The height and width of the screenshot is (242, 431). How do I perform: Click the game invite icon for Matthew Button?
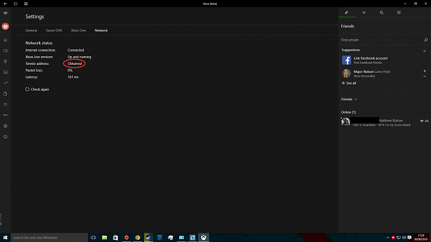click(x=426, y=121)
